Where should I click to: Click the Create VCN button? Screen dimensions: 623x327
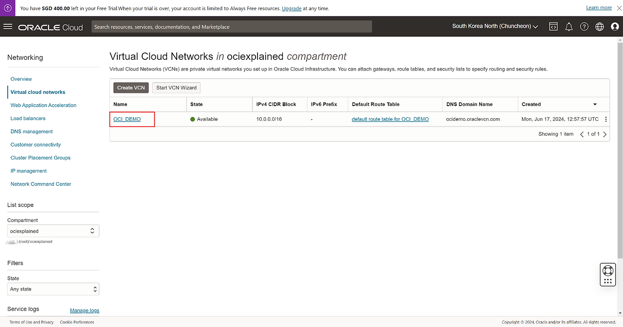[x=131, y=88]
